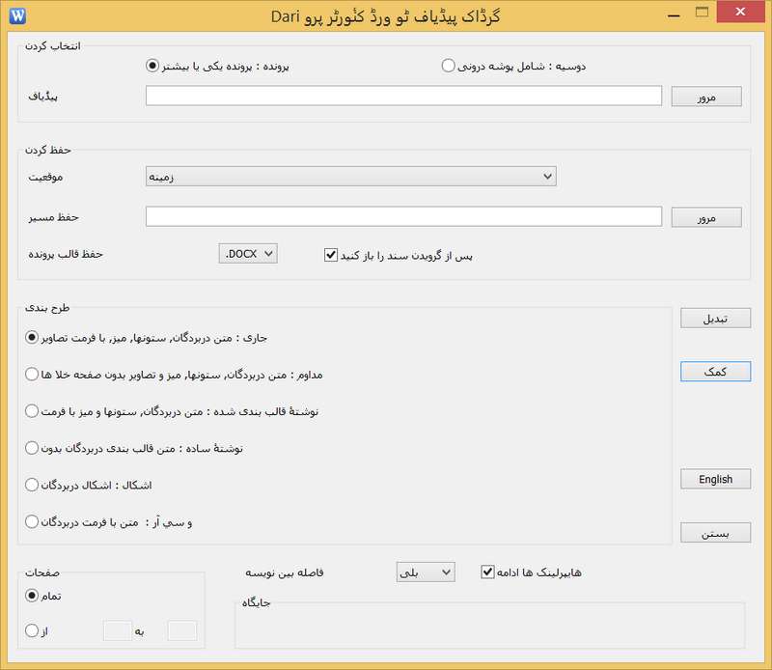The height and width of the screenshot is (670, 772).
Task: Select the 'پرونده یکی یا بیشتر' file radio option
Action: pyautogui.click(x=152, y=66)
